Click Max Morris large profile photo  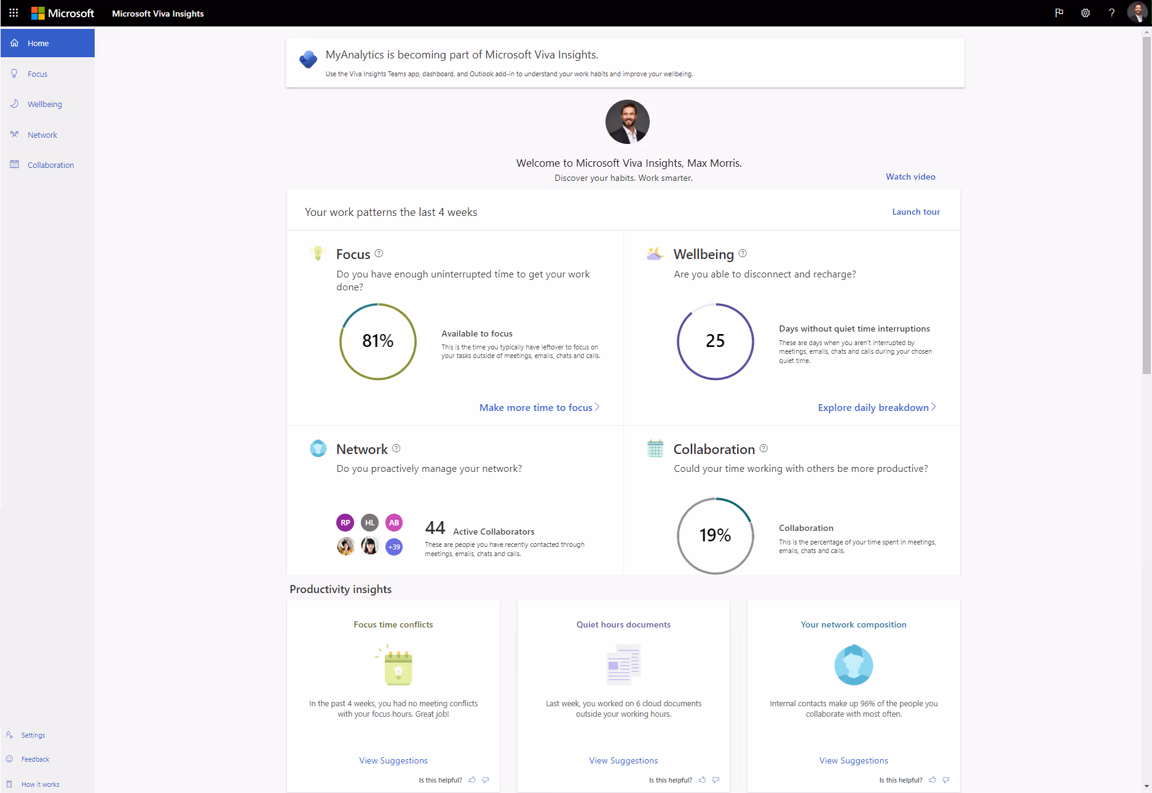(628, 122)
